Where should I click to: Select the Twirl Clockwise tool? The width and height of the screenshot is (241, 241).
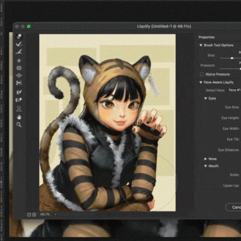[x=19, y=60]
